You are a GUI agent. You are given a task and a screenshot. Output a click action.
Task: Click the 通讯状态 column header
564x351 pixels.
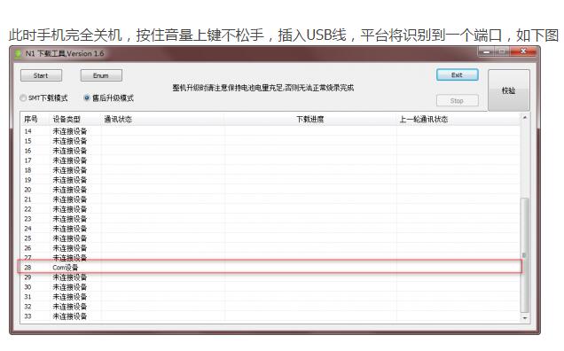tap(162, 119)
